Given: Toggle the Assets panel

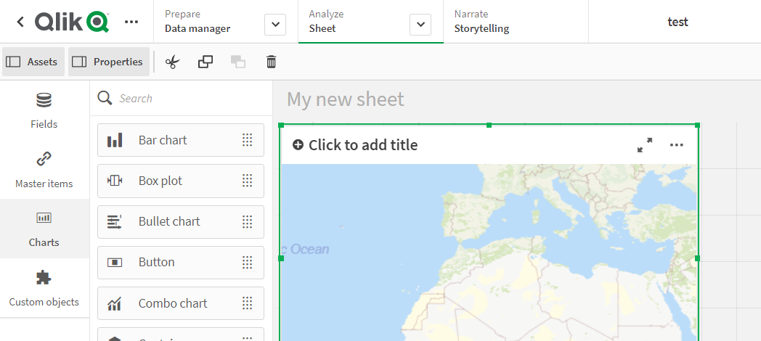Looking at the screenshot, I should 33,62.
